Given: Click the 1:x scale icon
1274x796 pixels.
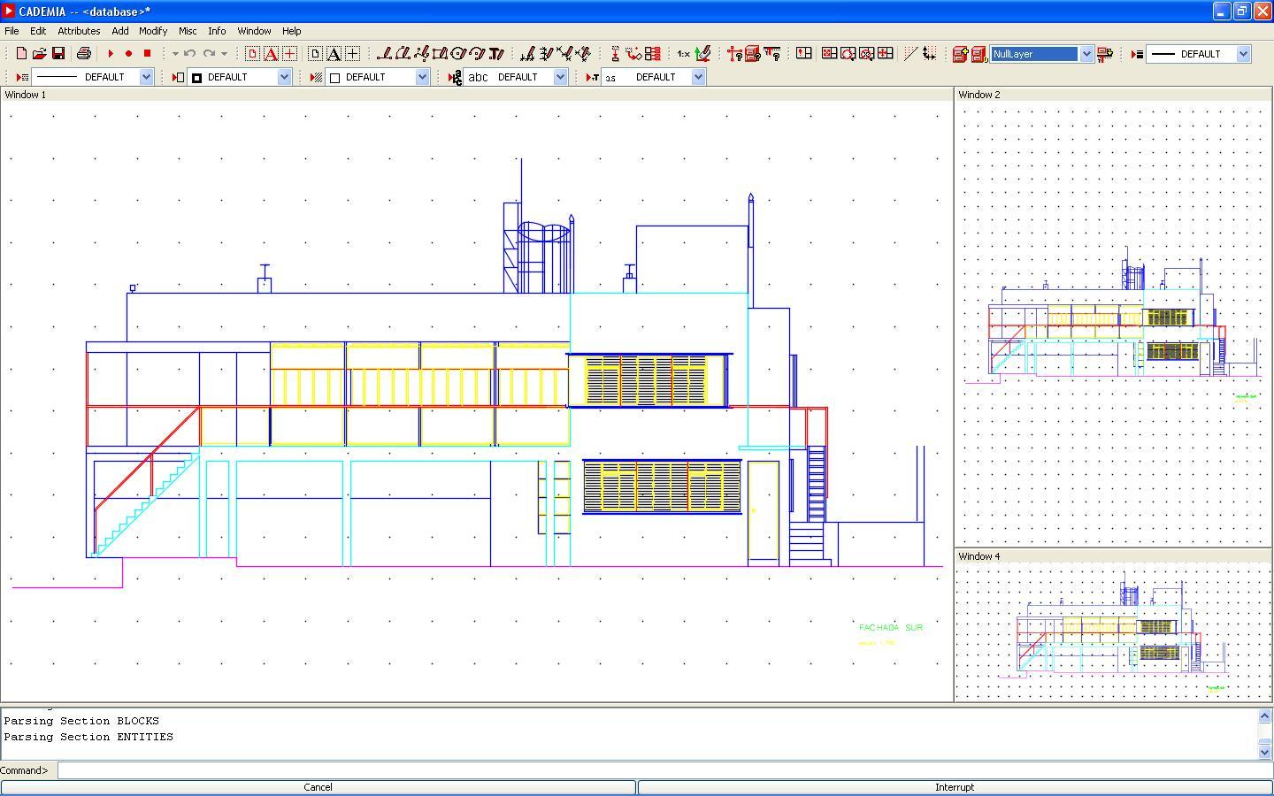Looking at the screenshot, I should [x=683, y=54].
